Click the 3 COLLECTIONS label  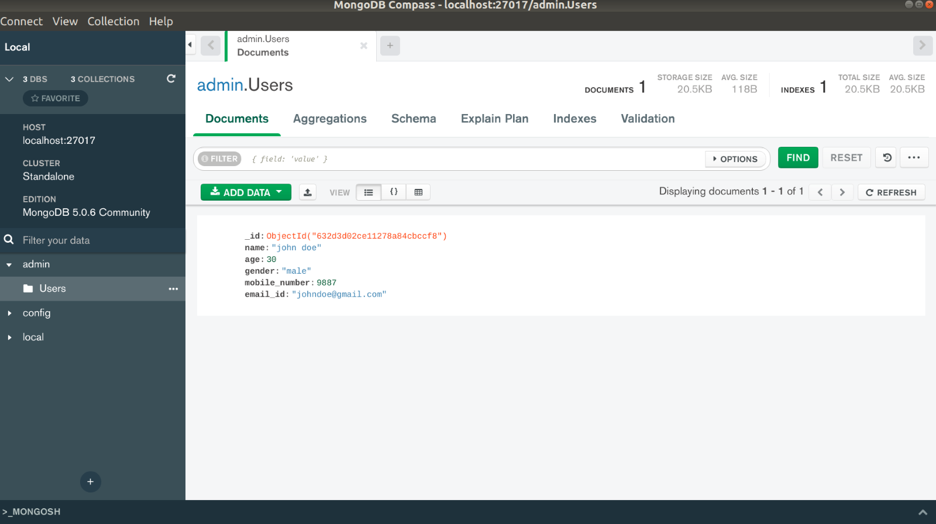coord(102,79)
